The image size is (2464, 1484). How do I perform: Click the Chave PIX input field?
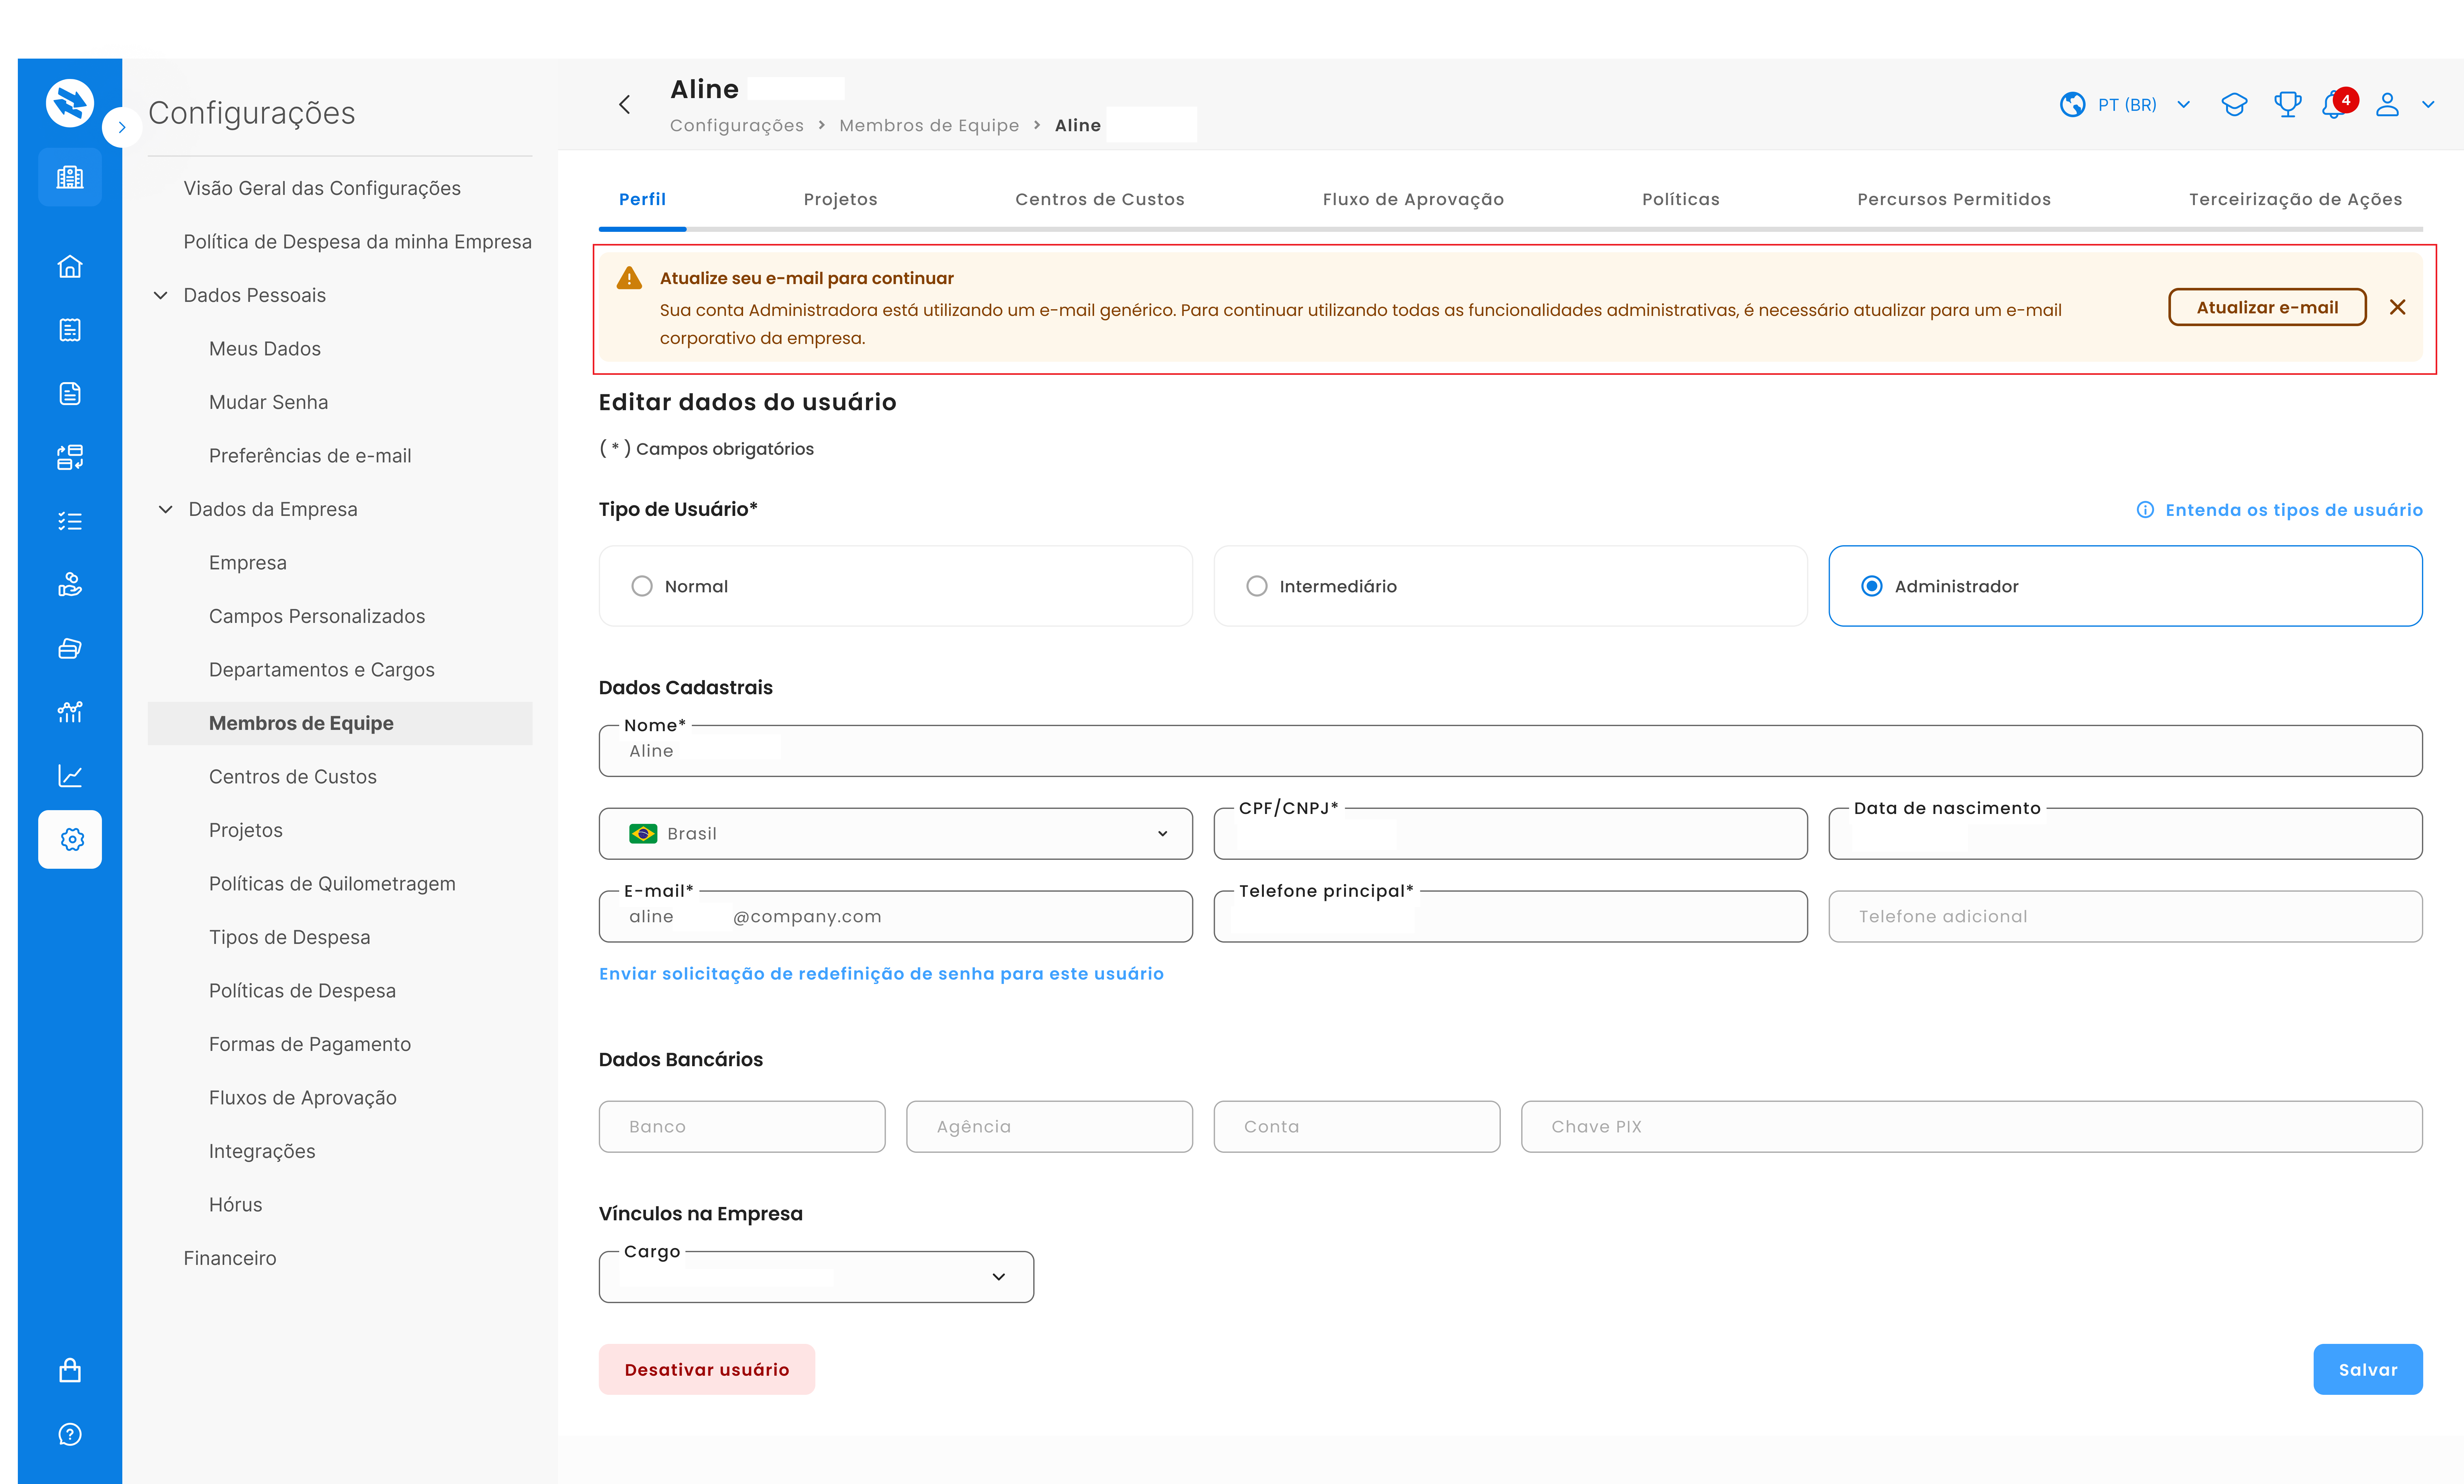pos(1971,1127)
